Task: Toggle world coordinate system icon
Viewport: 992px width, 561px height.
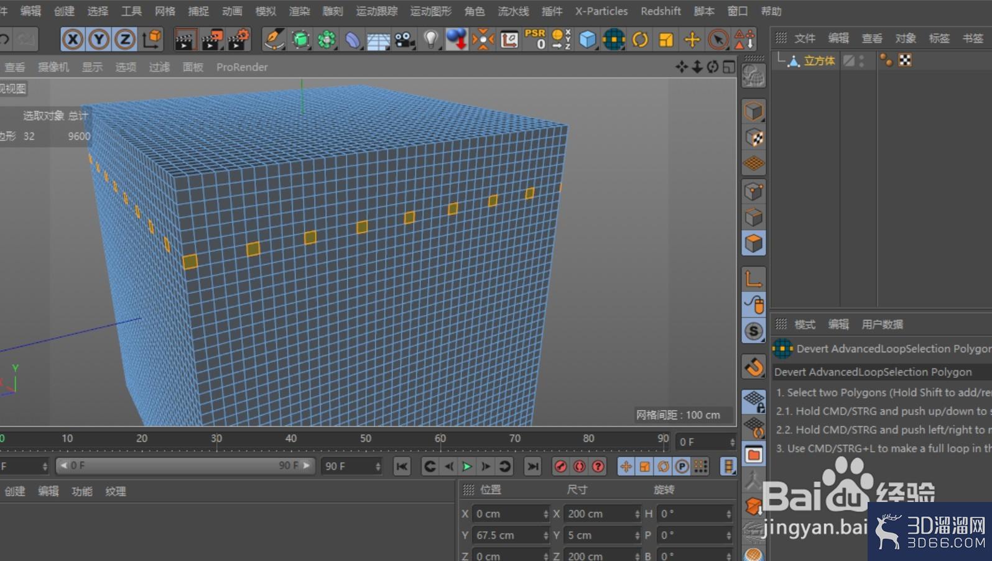Action: click(x=151, y=40)
